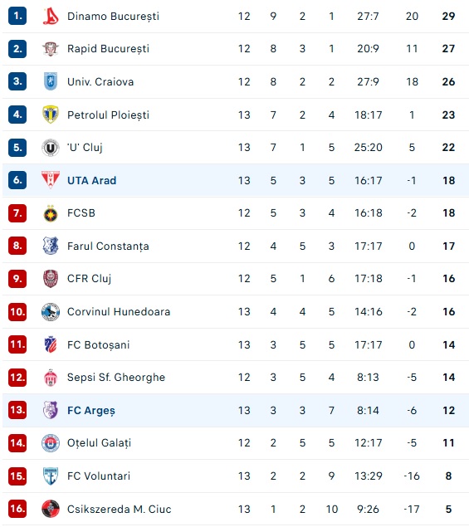Click the red rank 16 position badge
The width and height of the screenshot is (469, 527).
pos(17,509)
